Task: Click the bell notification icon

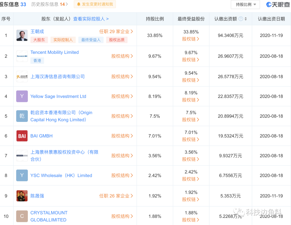Action: pyautogui.click(x=79, y=4)
